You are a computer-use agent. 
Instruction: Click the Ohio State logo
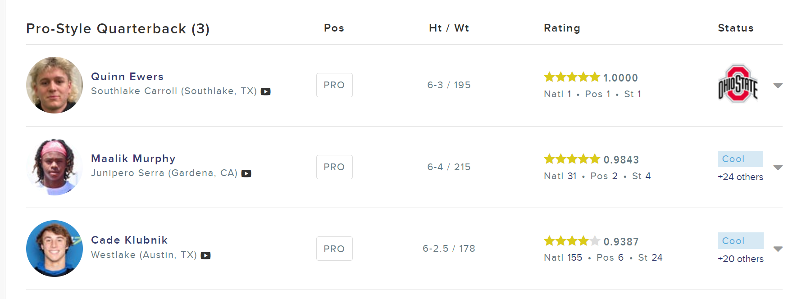tap(738, 84)
